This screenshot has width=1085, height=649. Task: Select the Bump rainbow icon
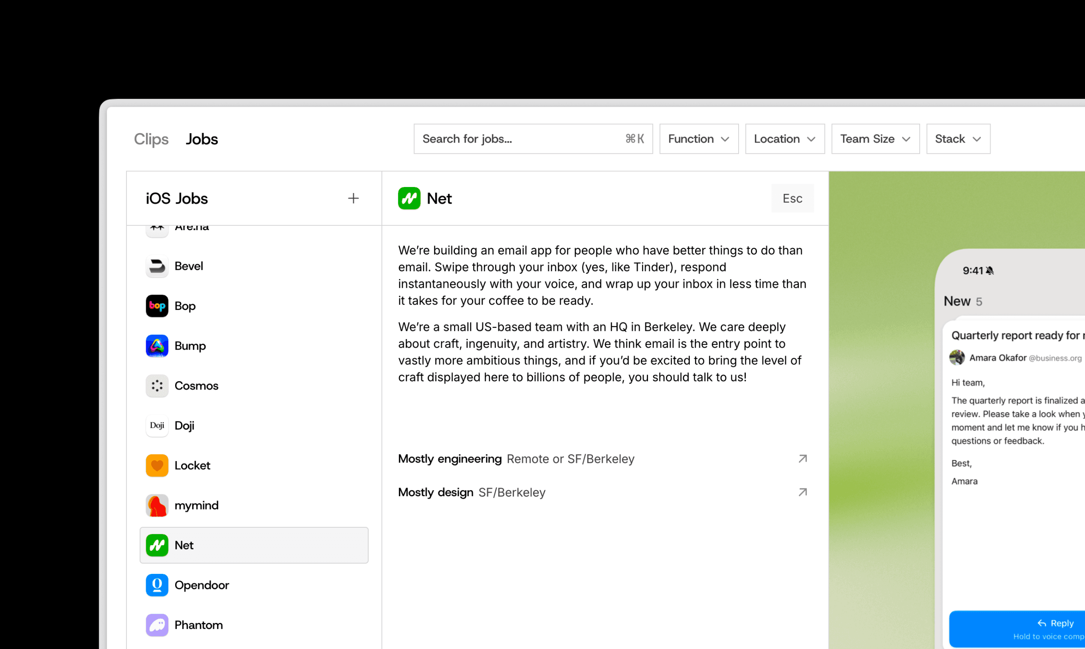click(157, 345)
